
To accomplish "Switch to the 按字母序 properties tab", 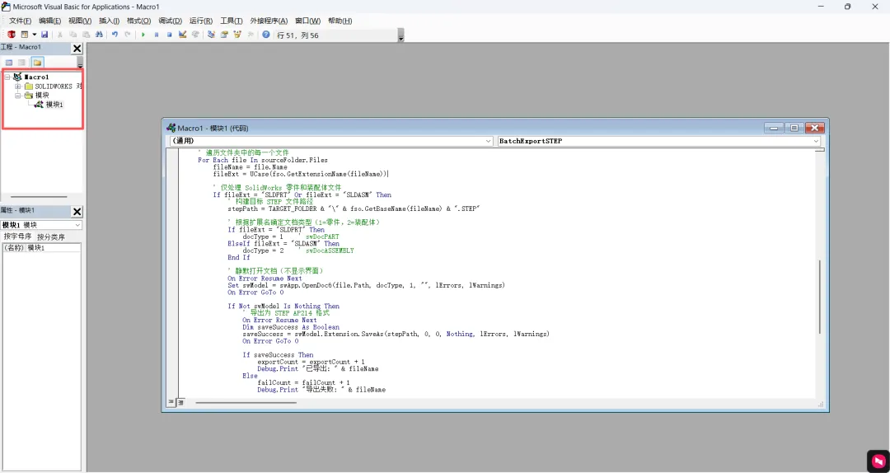I will [x=17, y=236].
